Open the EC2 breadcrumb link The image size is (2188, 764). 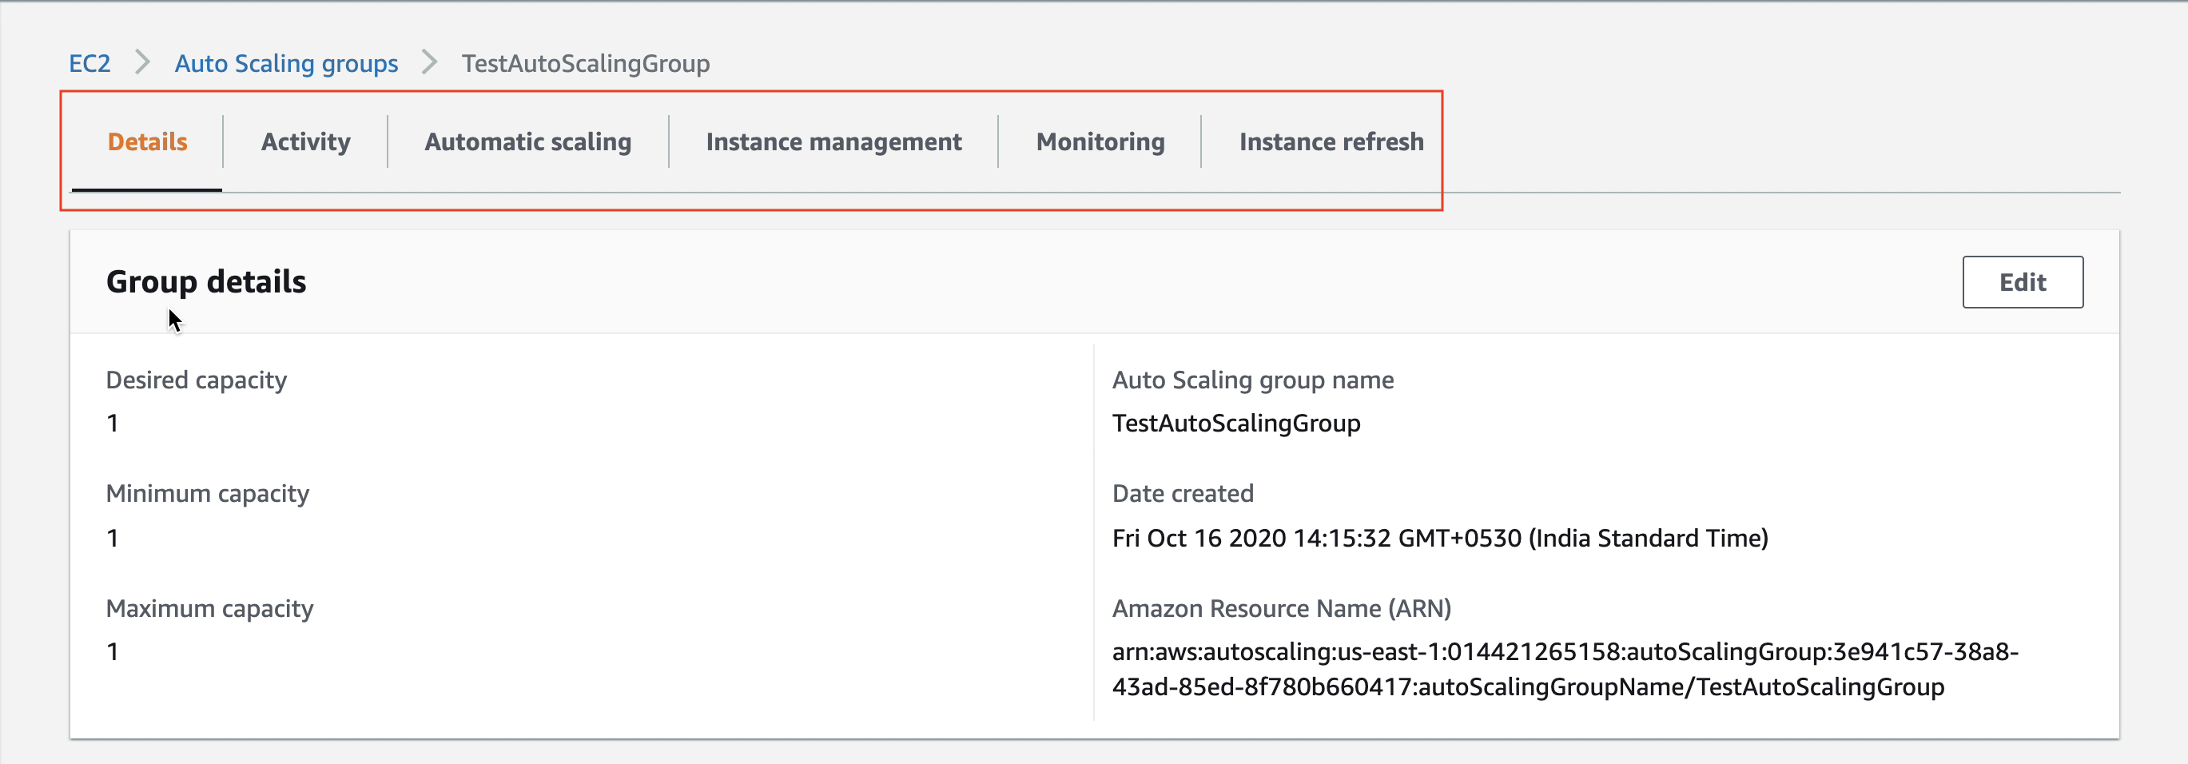(x=90, y=63)
